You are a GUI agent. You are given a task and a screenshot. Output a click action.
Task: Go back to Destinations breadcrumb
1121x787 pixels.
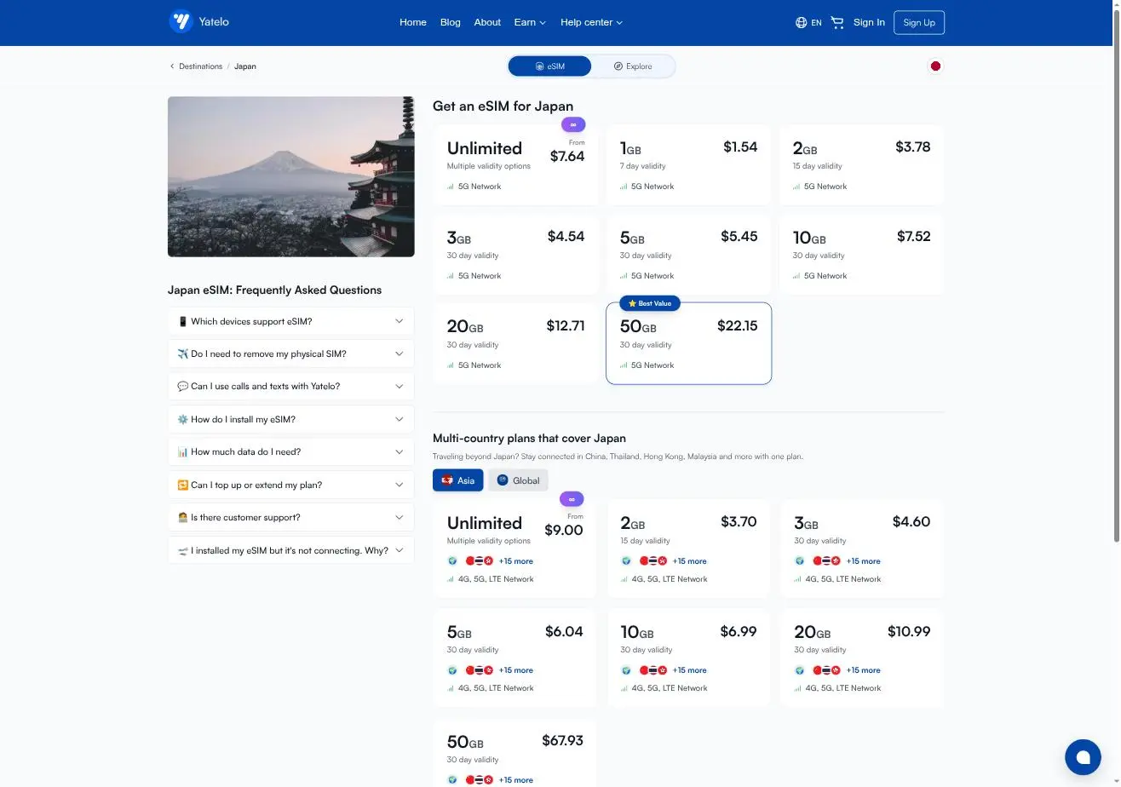[x=200, y=66]
